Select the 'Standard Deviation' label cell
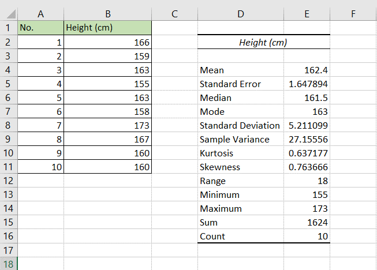The width and height of the screenshot is (377, 270). tap(240, 125)
